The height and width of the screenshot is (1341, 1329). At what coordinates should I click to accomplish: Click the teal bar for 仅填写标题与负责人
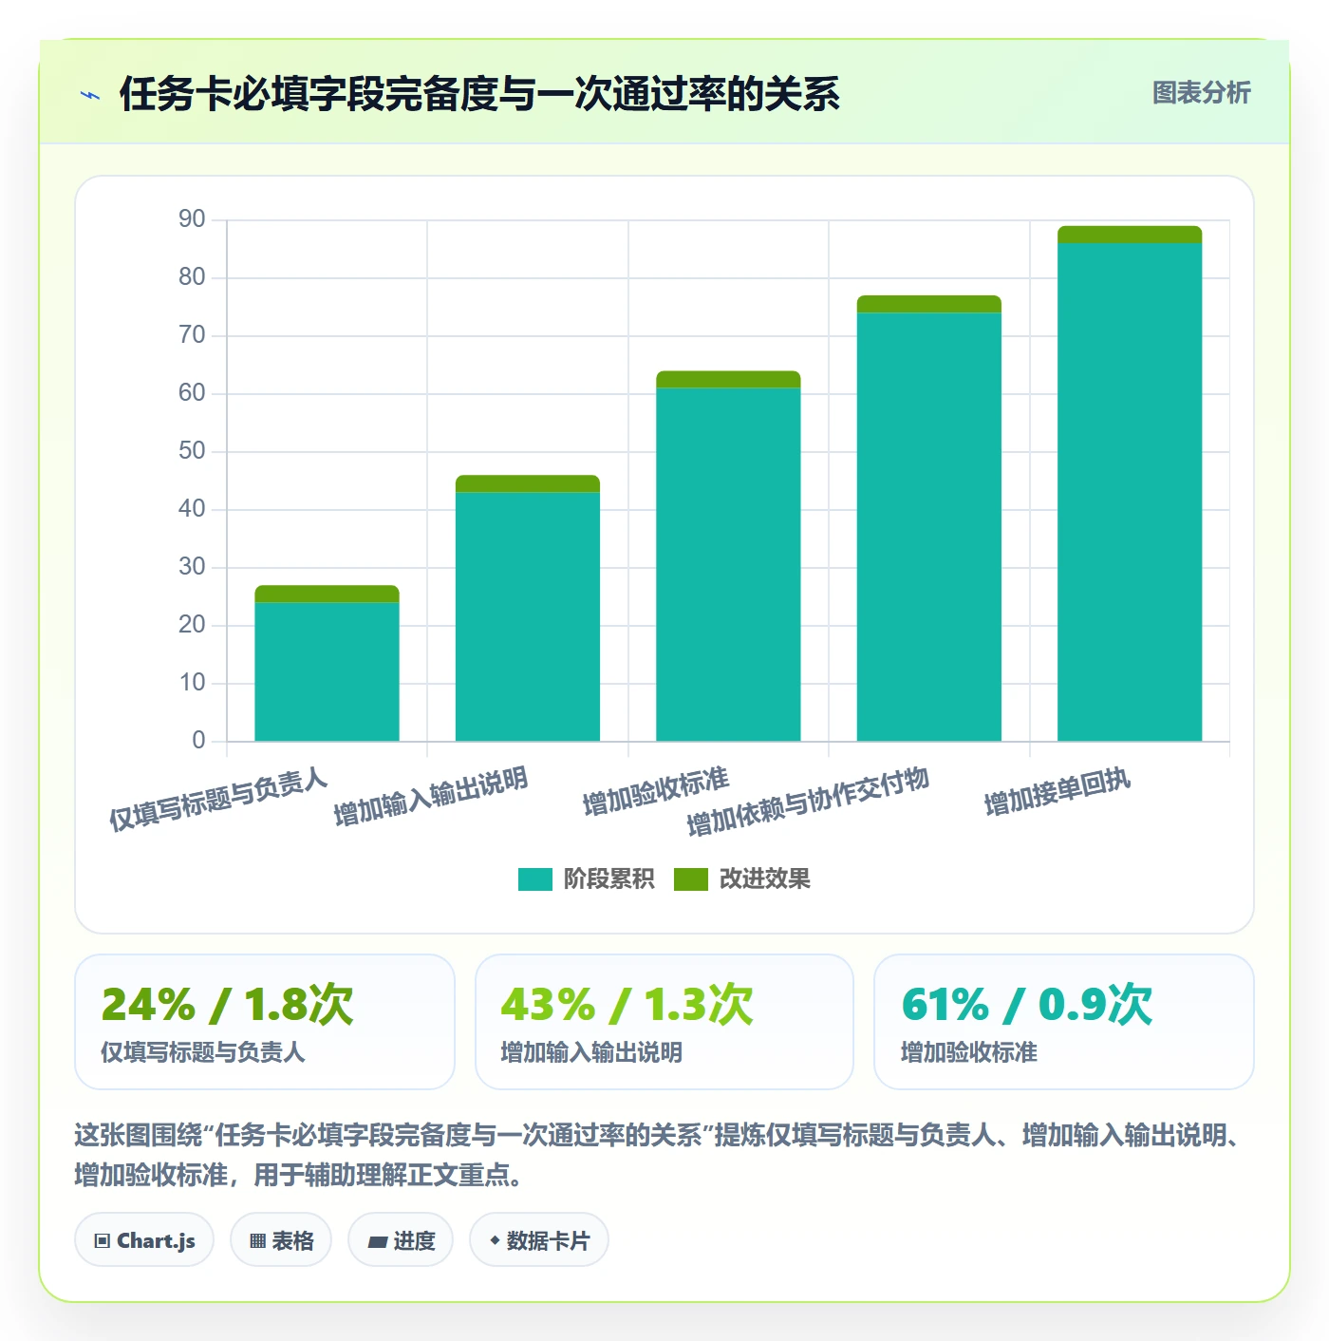[x=327, y=671]
